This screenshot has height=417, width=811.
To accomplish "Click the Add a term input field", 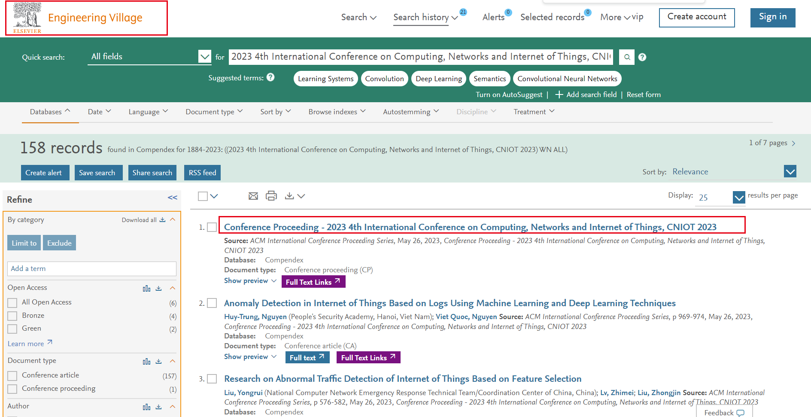I will (x=91, y=269).
